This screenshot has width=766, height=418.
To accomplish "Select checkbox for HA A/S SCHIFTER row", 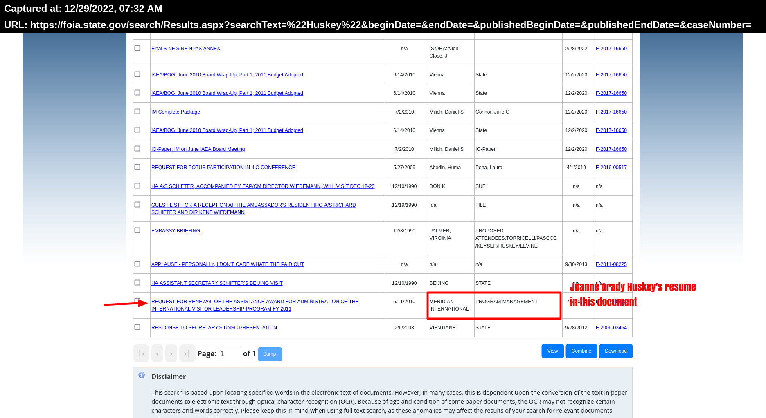I will [137, 186].
